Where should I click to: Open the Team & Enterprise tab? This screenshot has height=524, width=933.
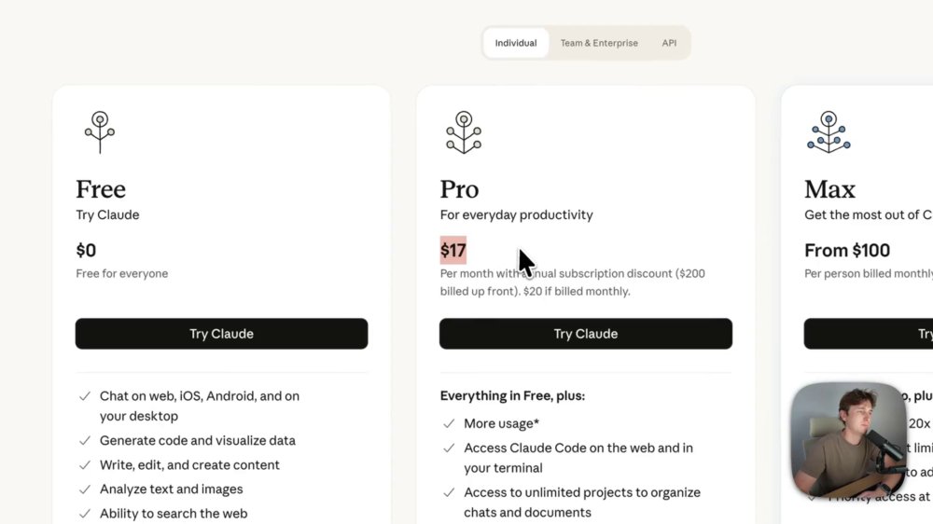click(x=599, y=43)
